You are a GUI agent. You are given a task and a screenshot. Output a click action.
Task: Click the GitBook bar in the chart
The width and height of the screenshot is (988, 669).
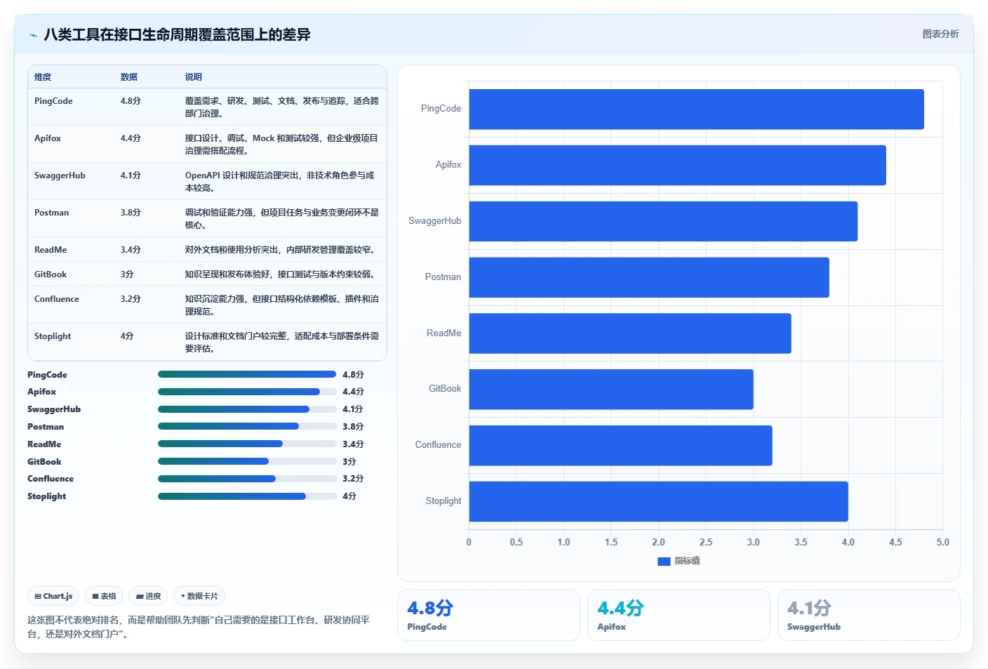tap(611, 390)
